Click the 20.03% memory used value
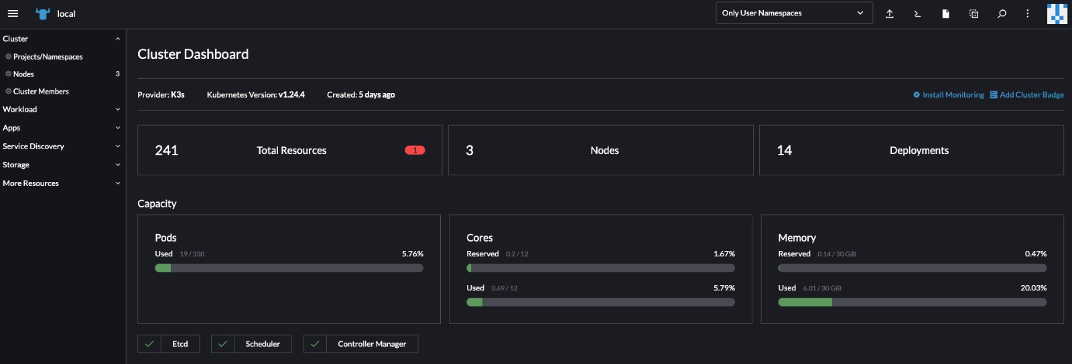 1033,288
